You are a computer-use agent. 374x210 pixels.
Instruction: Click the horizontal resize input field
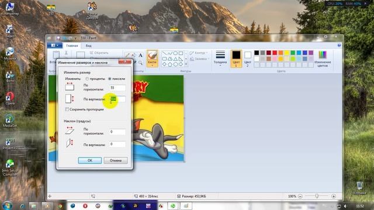(117, 88)
